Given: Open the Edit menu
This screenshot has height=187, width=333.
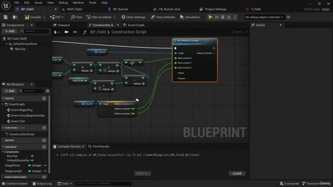Looking at the screenshot, I should [27, 3].
